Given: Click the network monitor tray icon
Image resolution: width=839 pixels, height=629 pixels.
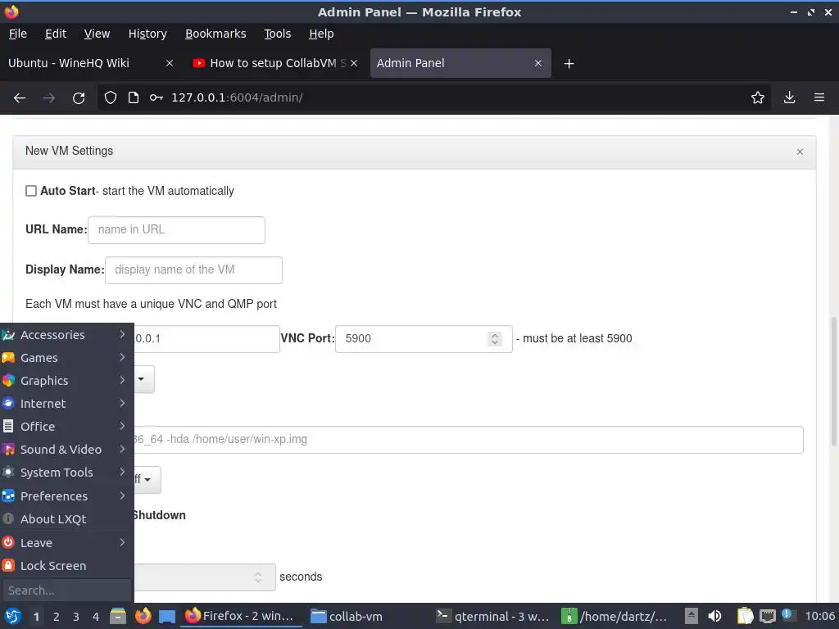Looking at the screenshot, I should (x=767, y=616).
